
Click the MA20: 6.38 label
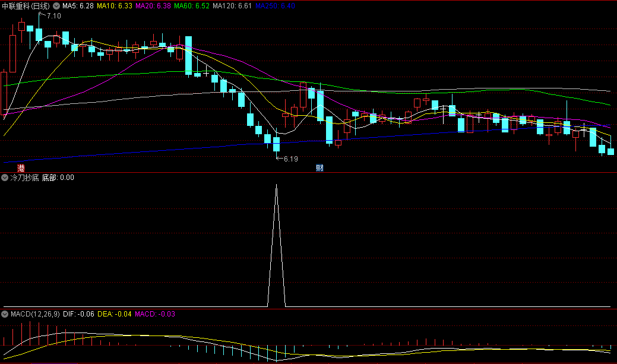coord(153,6)
